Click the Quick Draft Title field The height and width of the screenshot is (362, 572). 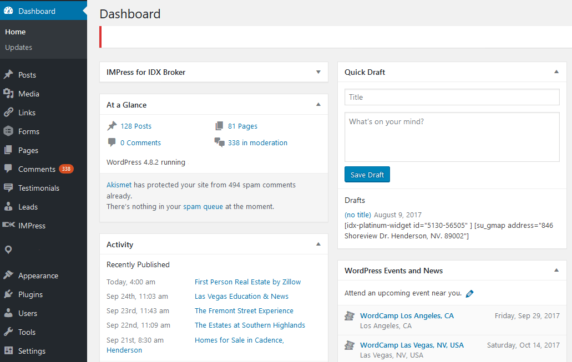pyautogui.click(x=452, y=97)
